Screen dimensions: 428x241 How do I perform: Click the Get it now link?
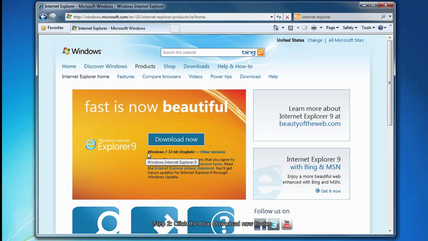point(328,191)
